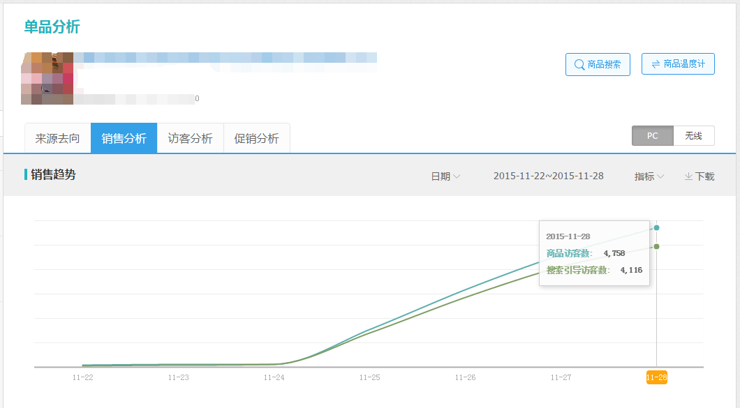Viewport: 740px width, 408px height.
Task: Open the 来源去向 tab
Action: [58, 138]
